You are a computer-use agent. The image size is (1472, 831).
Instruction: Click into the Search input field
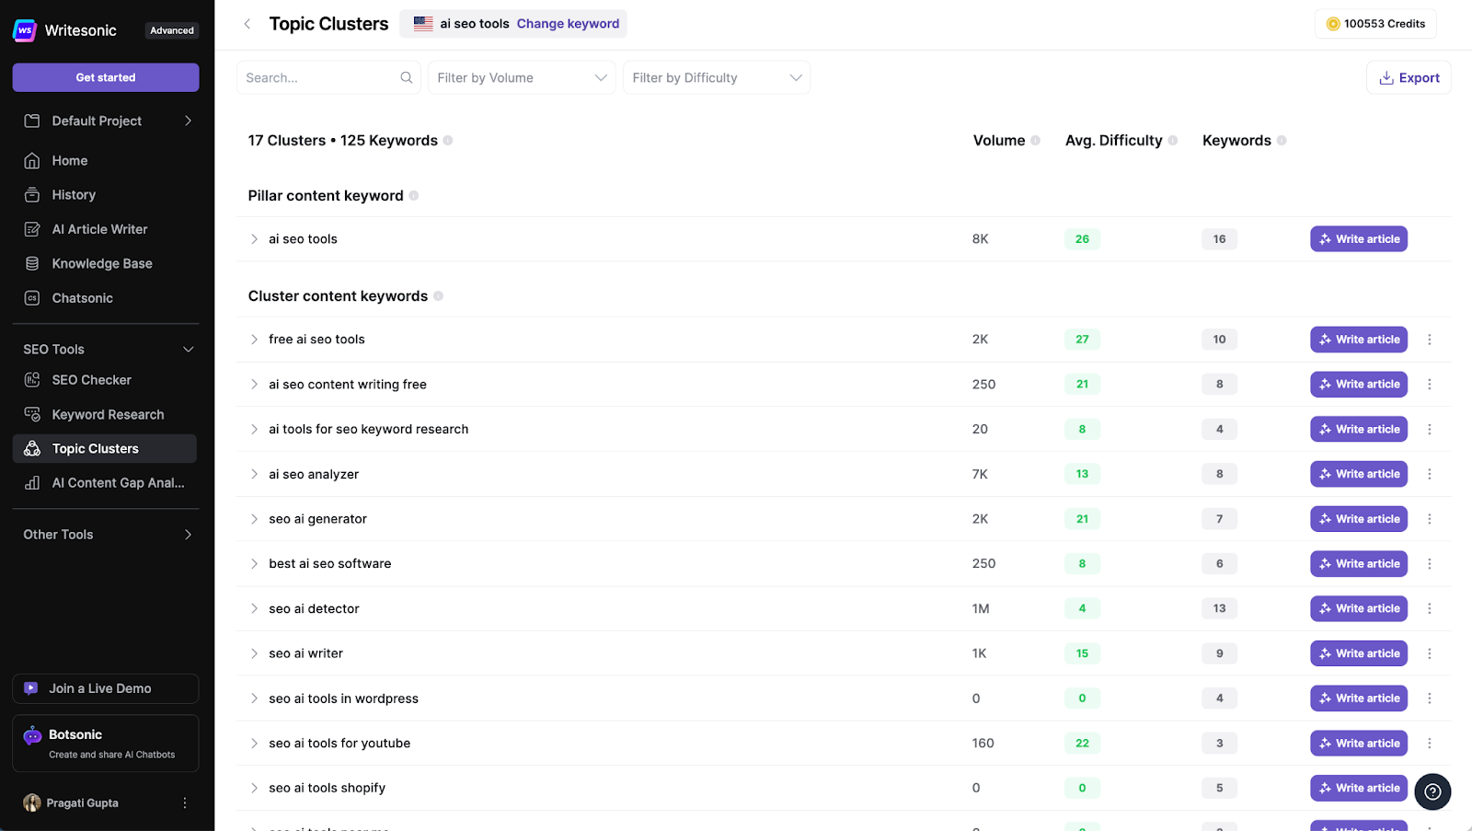[x=328, y=78]
